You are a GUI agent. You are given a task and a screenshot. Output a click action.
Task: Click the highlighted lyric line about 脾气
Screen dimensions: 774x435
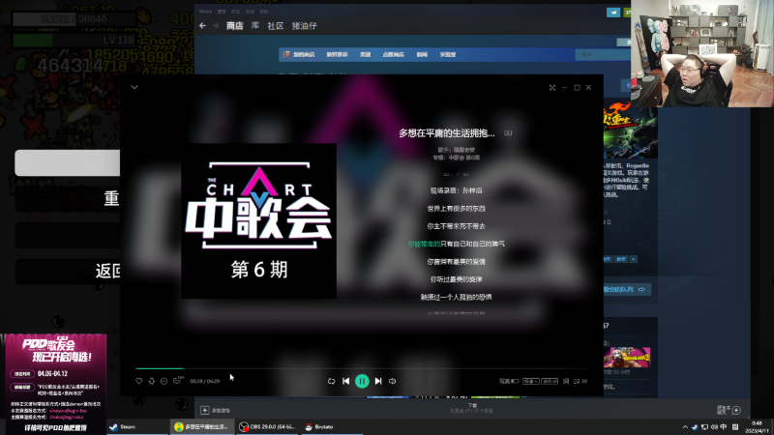click(456, 244)
